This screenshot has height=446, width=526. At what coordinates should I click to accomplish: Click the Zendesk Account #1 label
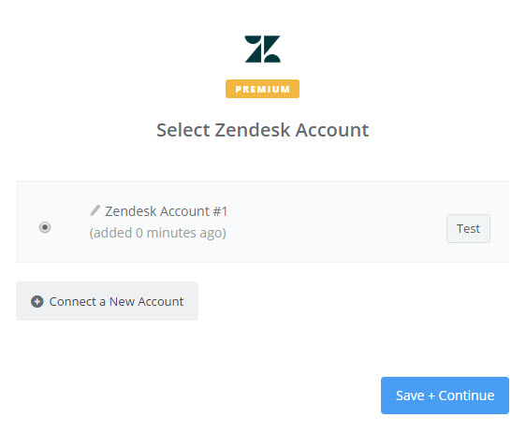[x=166, y=211]
